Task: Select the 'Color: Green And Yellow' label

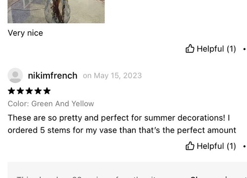Action: click(x=51, y=104)
